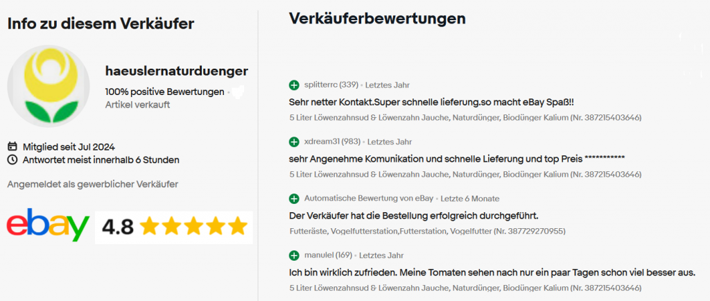The width and height of the screenshot is (710, 301).
Task: Open Löwenzahnsud item under splitterrc's review
Action: click(x=465, y=117)
